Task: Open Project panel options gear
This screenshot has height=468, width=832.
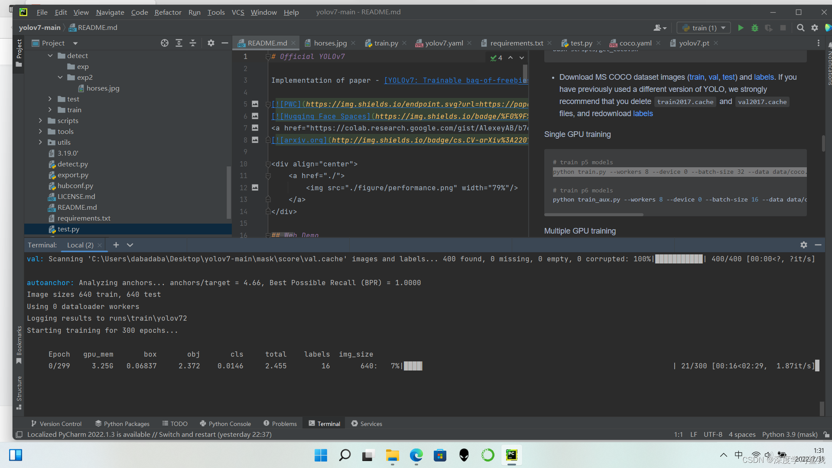Action: tap(211, 43)
